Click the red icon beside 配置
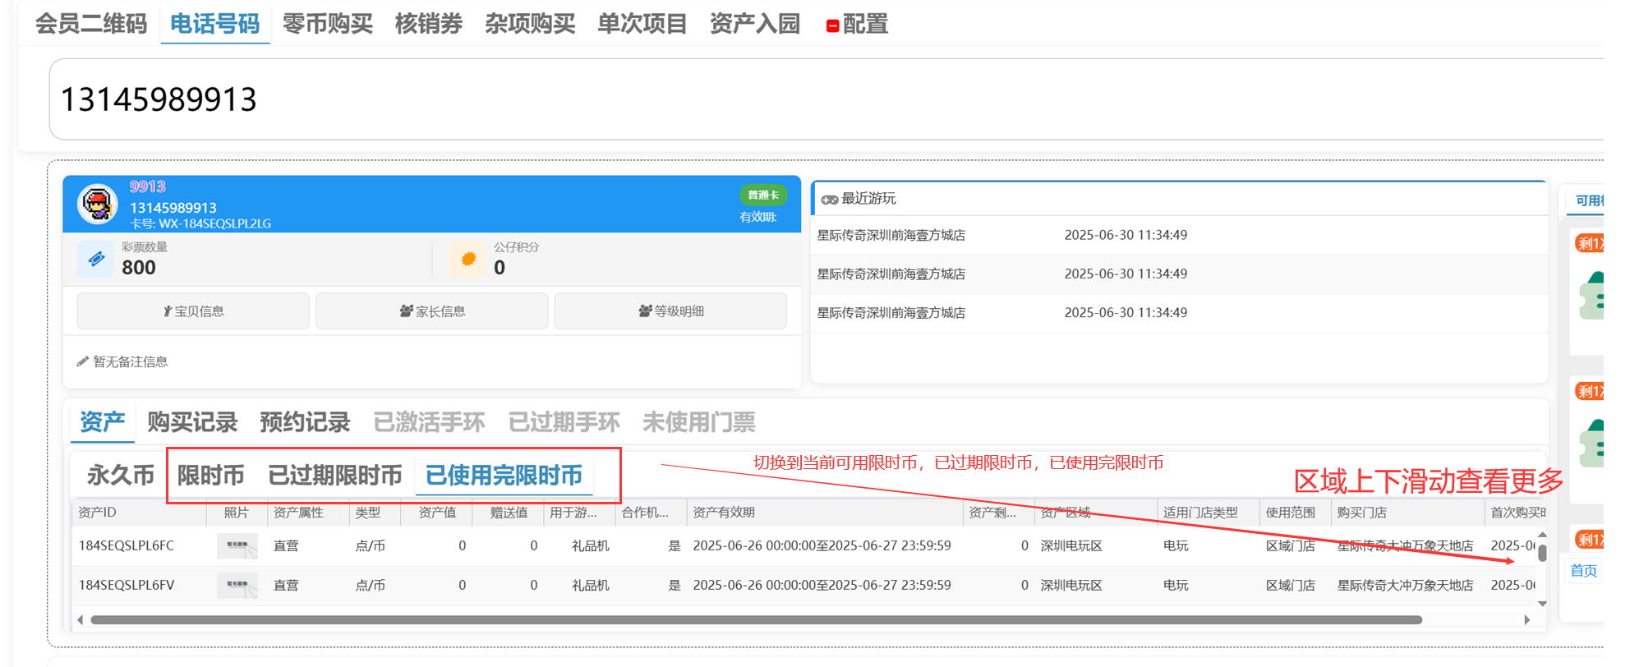The height and width of the screenshot is (667, 1630). tap(832, 26)
